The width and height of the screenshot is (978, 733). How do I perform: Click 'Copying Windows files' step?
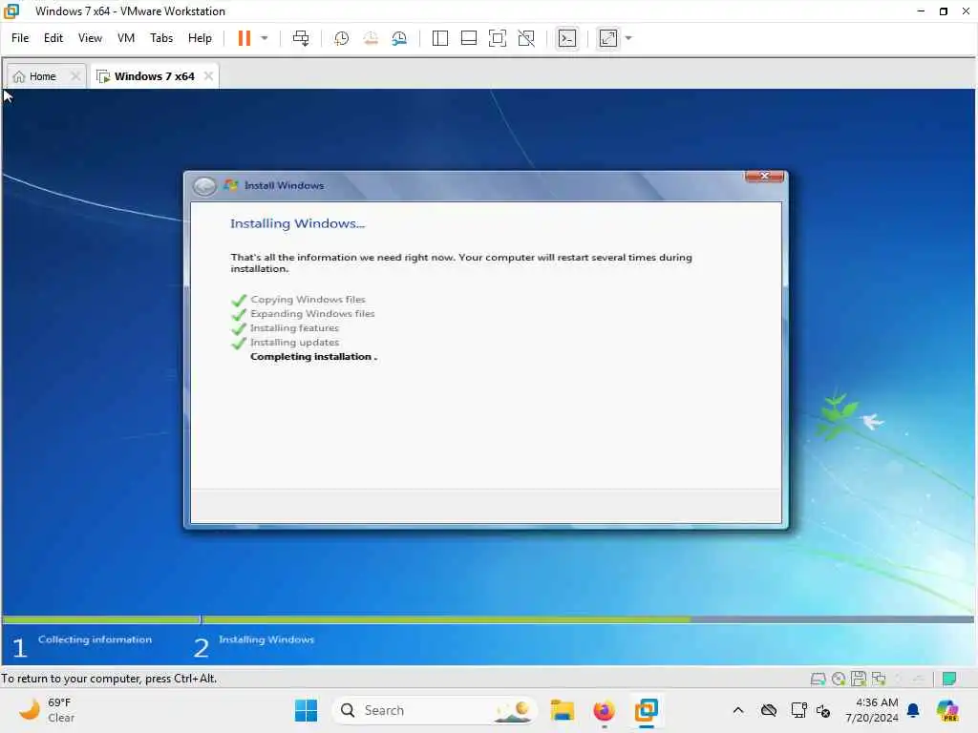click(x=308, y=300)
